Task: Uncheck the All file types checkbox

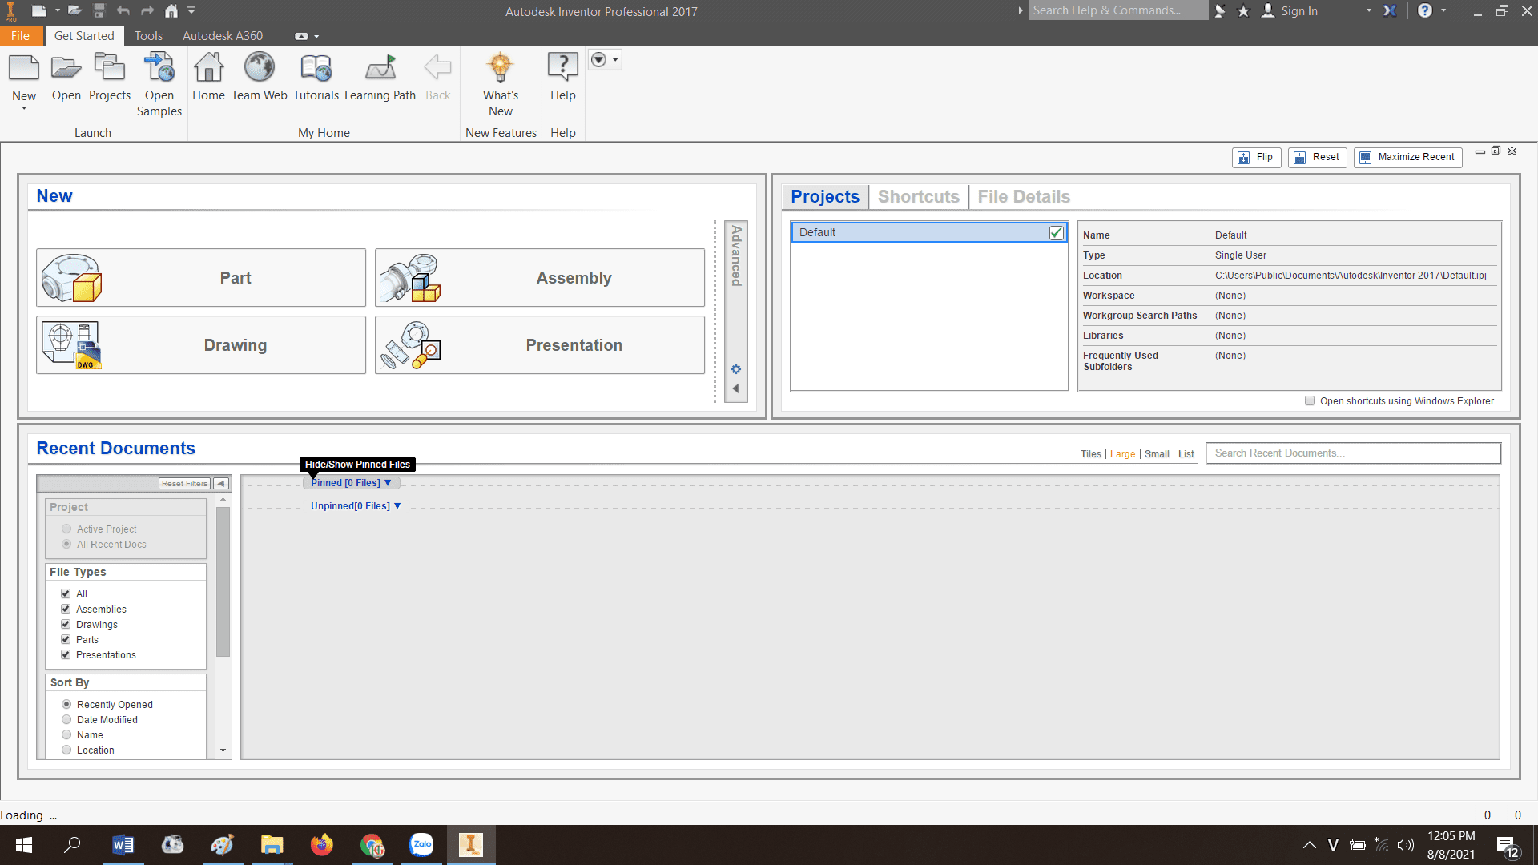Action: point(66,594)
